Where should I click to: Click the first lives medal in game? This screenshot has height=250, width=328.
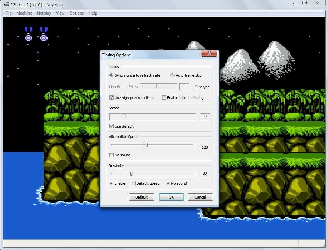[x=29, y=34]
